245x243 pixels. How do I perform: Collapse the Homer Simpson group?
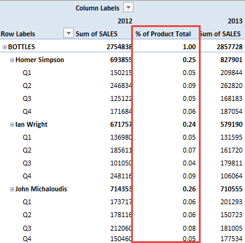pyautogui.click(x=12, y=60)
